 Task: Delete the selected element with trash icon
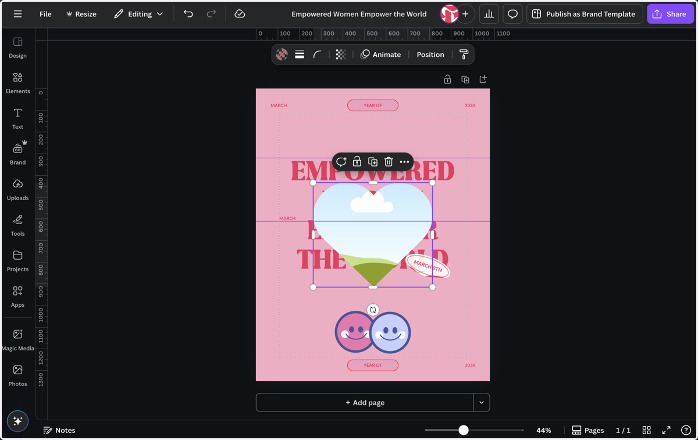pos(389,162)
